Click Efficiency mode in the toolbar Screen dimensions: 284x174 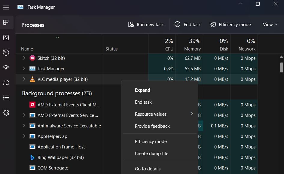tap(230, 24)
